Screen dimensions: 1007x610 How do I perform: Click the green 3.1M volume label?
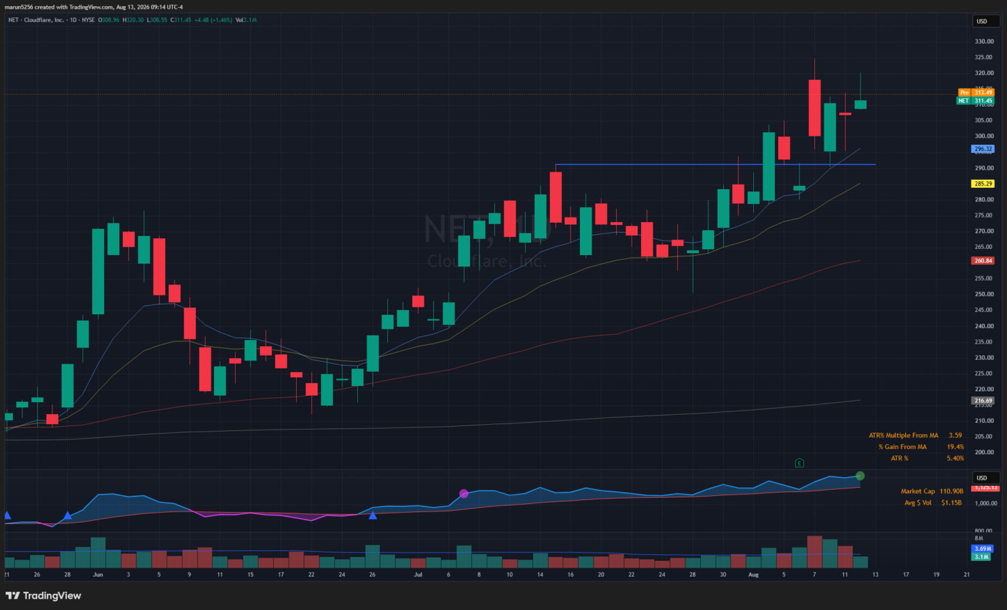(981, 557)
